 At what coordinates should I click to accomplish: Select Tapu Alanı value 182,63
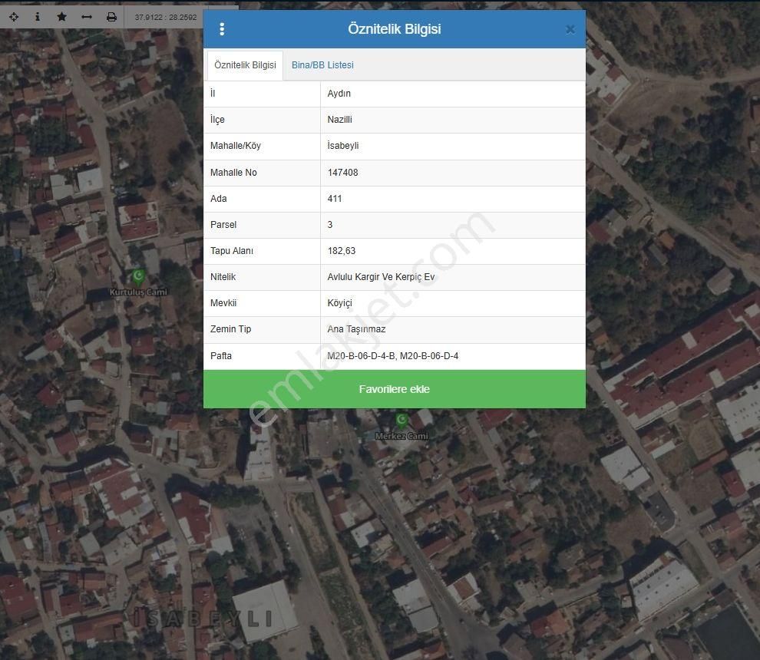pyautogui.click(x=341, y=251)
